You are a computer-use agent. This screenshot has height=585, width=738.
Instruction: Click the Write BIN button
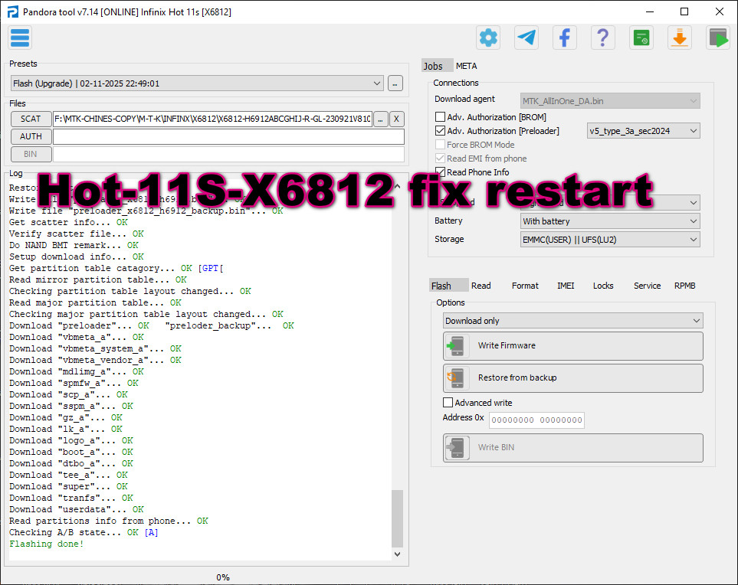(572, 448)
